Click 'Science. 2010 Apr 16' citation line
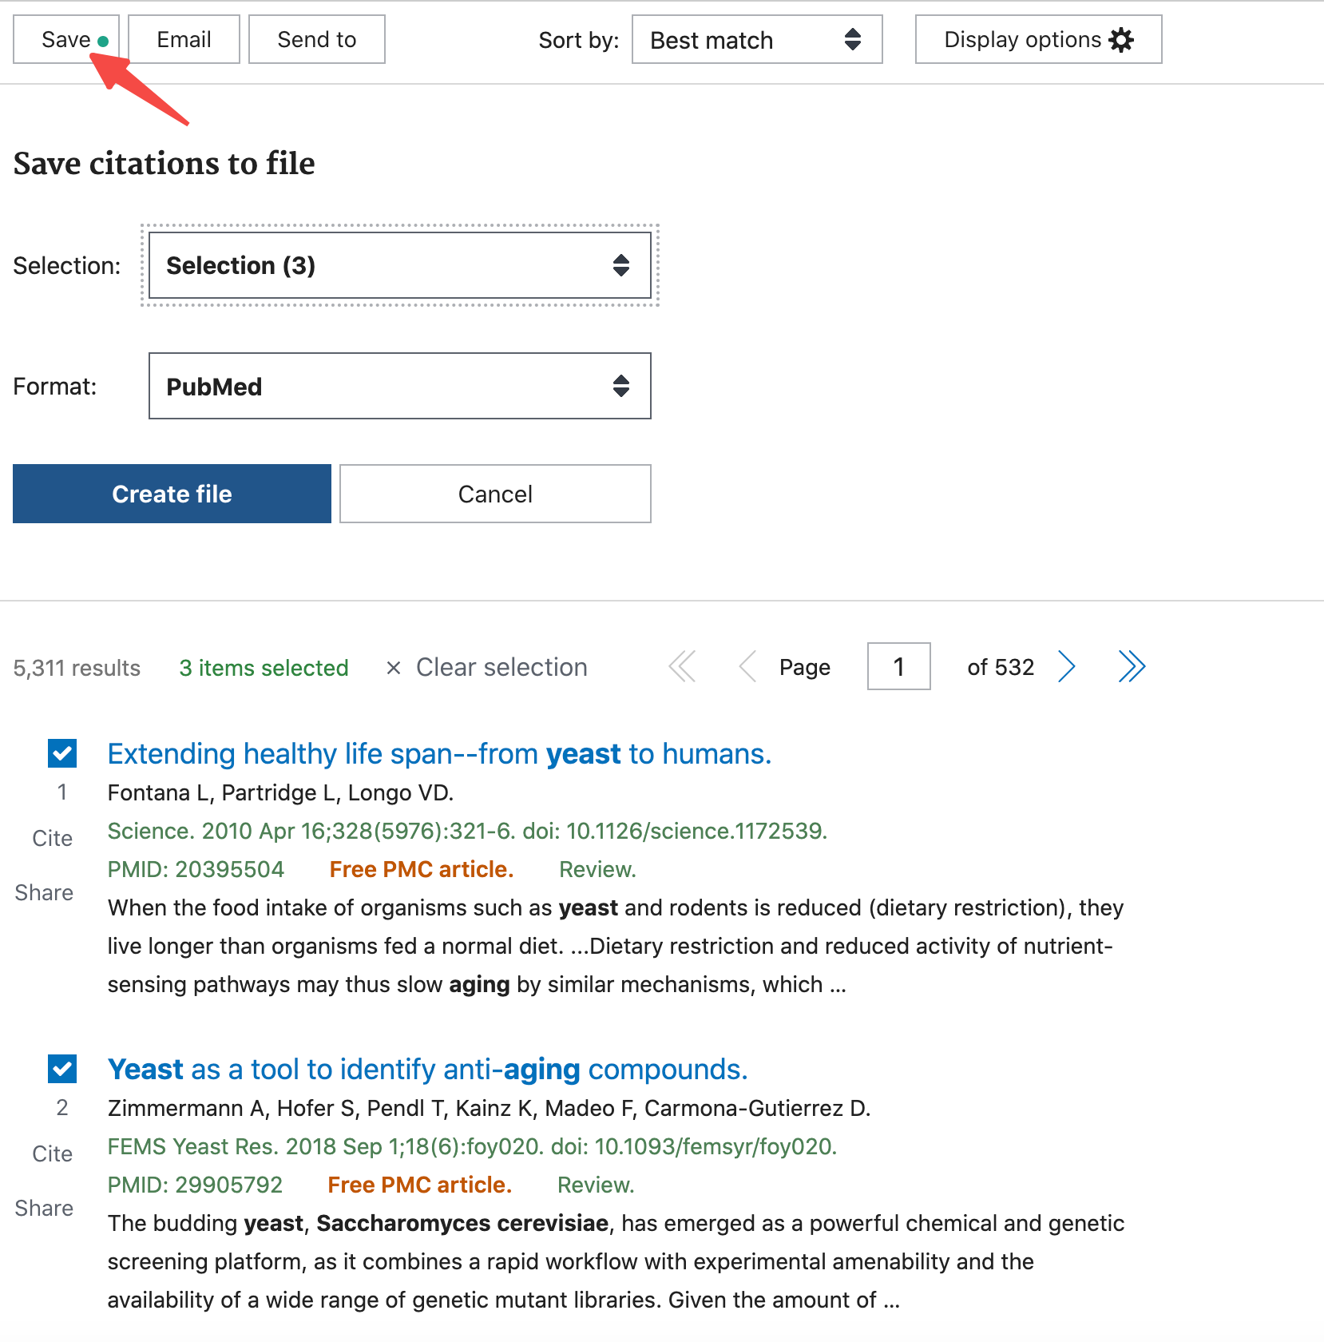The width and height of the screenshot is (1324, 1342). [x=467, y=831]
